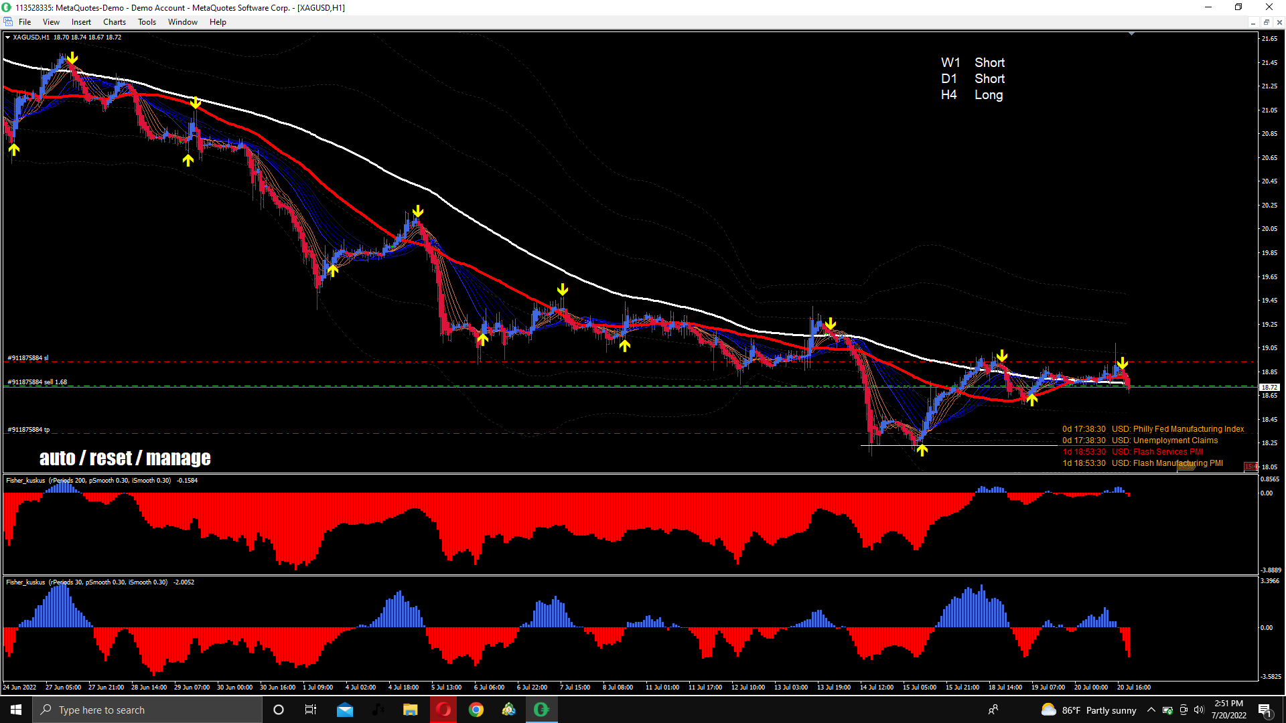1286x723 pixels.
Task: Click yellow up arrow at chart's lowest price
Action: (922, 451)
